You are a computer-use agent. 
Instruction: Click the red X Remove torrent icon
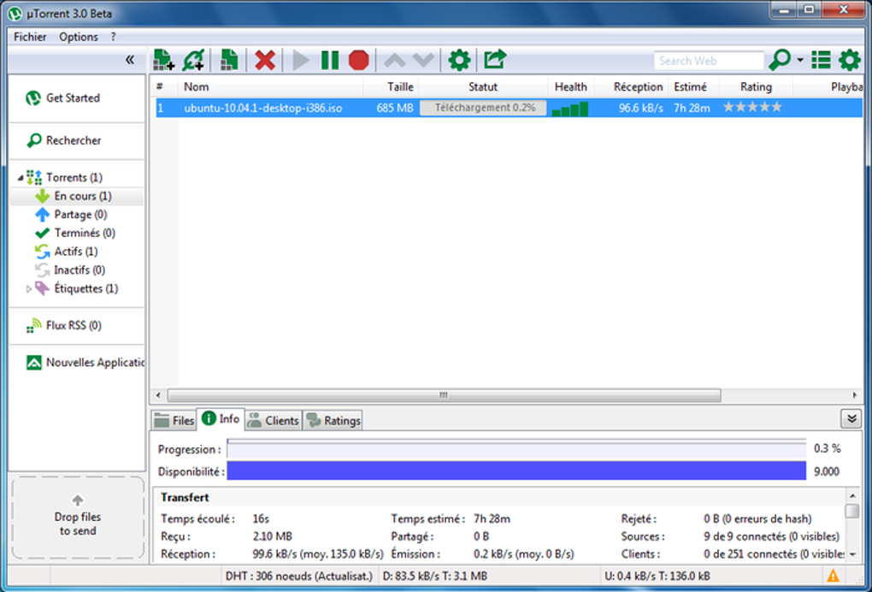coord(265,60)
